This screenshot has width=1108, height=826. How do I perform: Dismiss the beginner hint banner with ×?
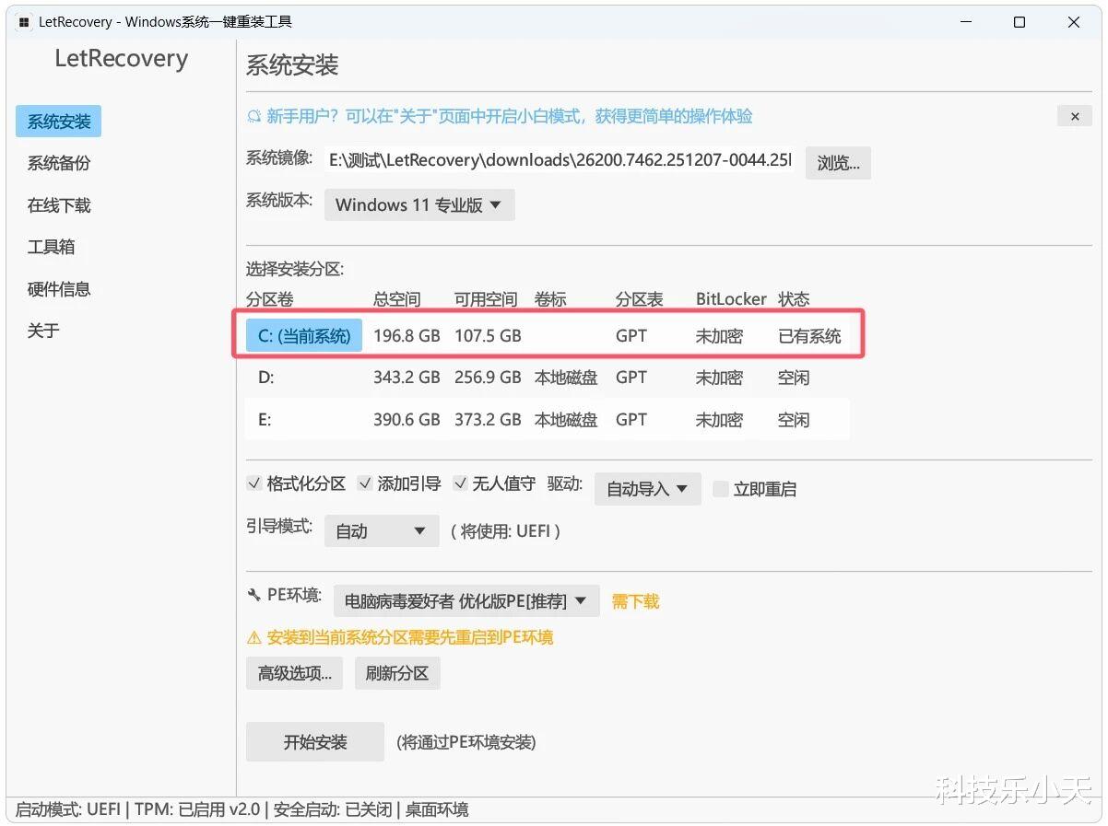tap(1075, 116)
